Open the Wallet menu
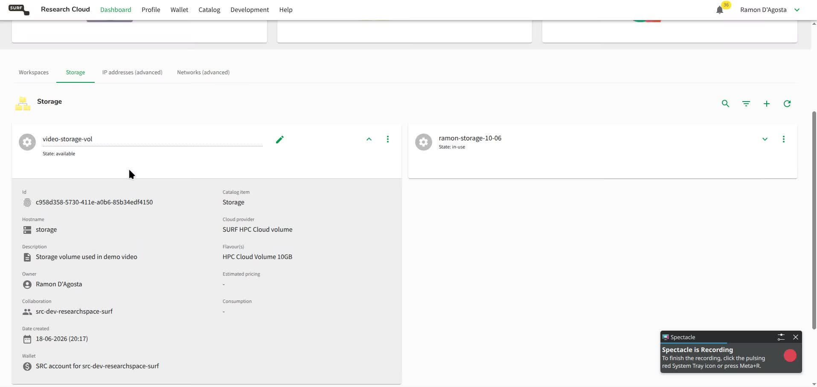This screenshot has height=387, width=817. (179, 10)
